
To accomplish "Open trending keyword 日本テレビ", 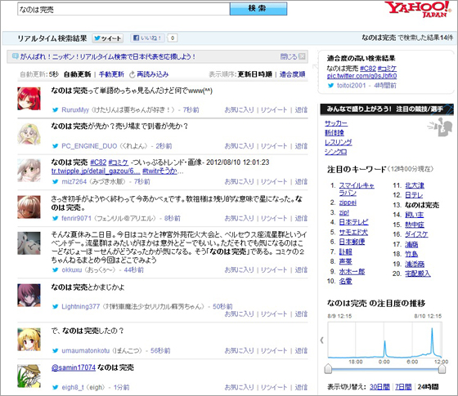I will click(353, 222).
